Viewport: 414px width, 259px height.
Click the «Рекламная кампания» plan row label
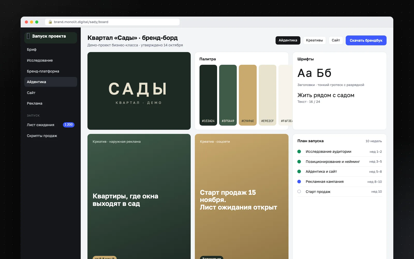(324, 182)
